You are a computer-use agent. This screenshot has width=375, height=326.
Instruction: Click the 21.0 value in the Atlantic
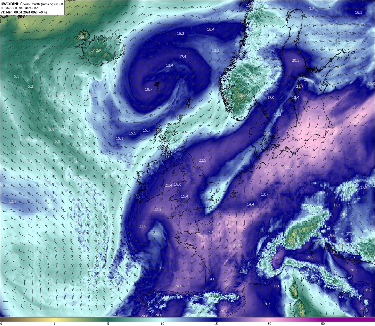point(143,226)
